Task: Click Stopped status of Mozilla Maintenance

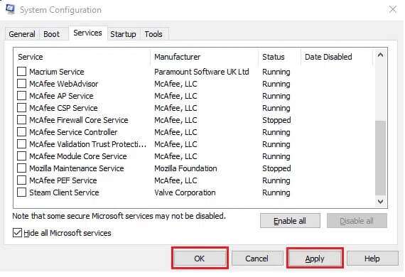Action: (276, 168)
